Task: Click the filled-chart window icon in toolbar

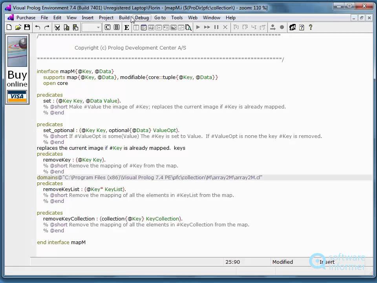Action: click(x=173, y=28)
